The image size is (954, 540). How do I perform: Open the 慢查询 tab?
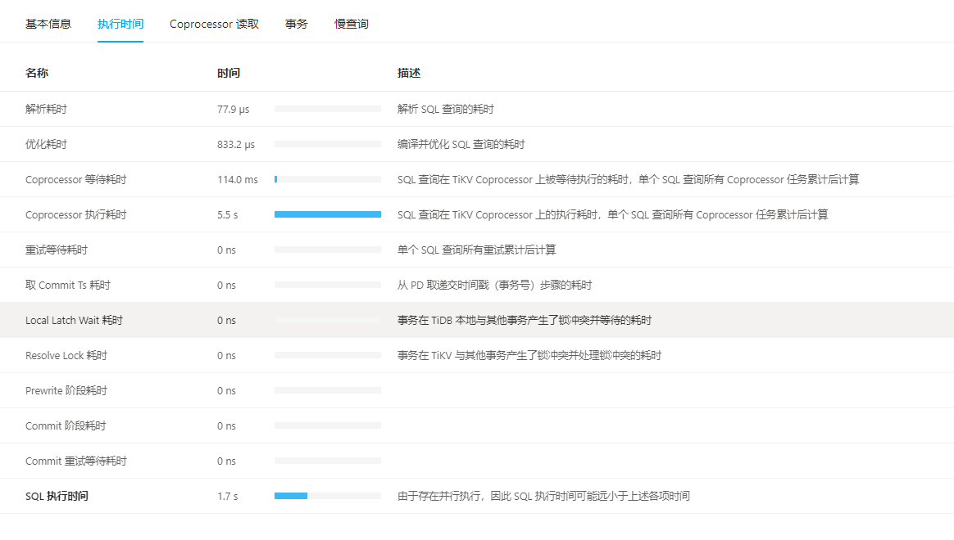tap(352, 24)
